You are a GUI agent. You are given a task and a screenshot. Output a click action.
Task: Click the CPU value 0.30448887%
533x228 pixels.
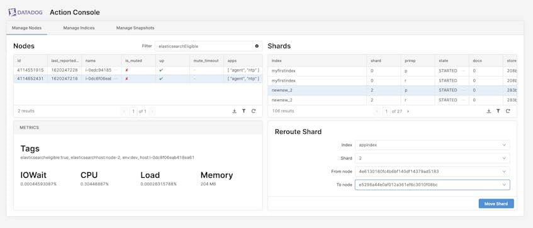pos(94,184)
